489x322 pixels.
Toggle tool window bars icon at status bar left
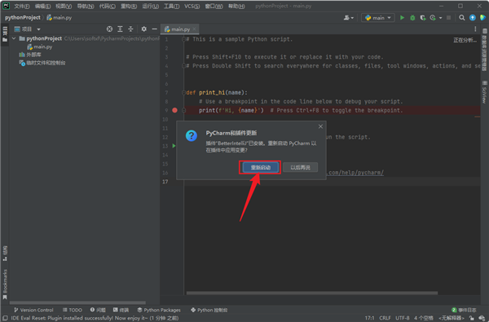(5, 318)
